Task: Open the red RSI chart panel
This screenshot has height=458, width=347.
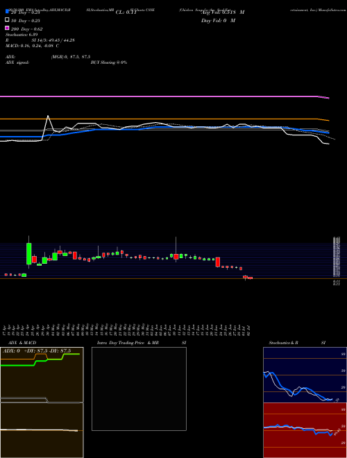Action: 305,430
